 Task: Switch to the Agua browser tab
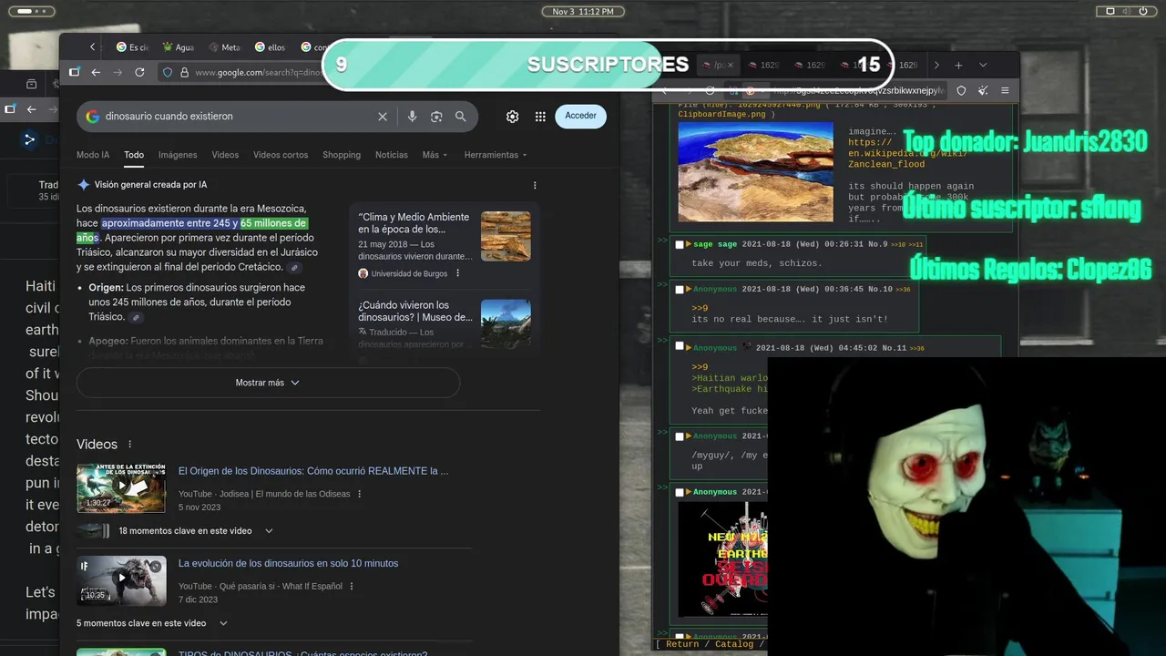coord(178,47)
